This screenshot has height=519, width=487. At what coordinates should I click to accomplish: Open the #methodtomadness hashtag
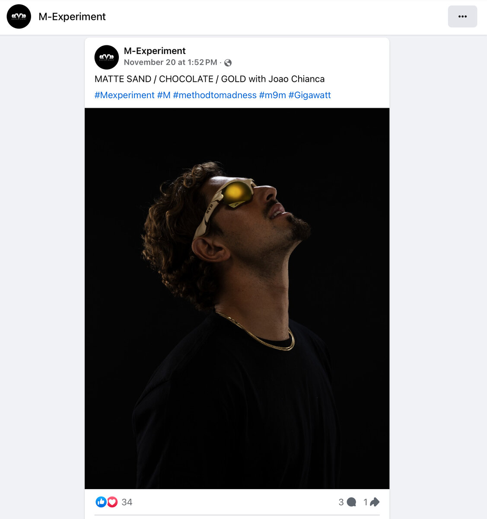[x=215, y=95]
